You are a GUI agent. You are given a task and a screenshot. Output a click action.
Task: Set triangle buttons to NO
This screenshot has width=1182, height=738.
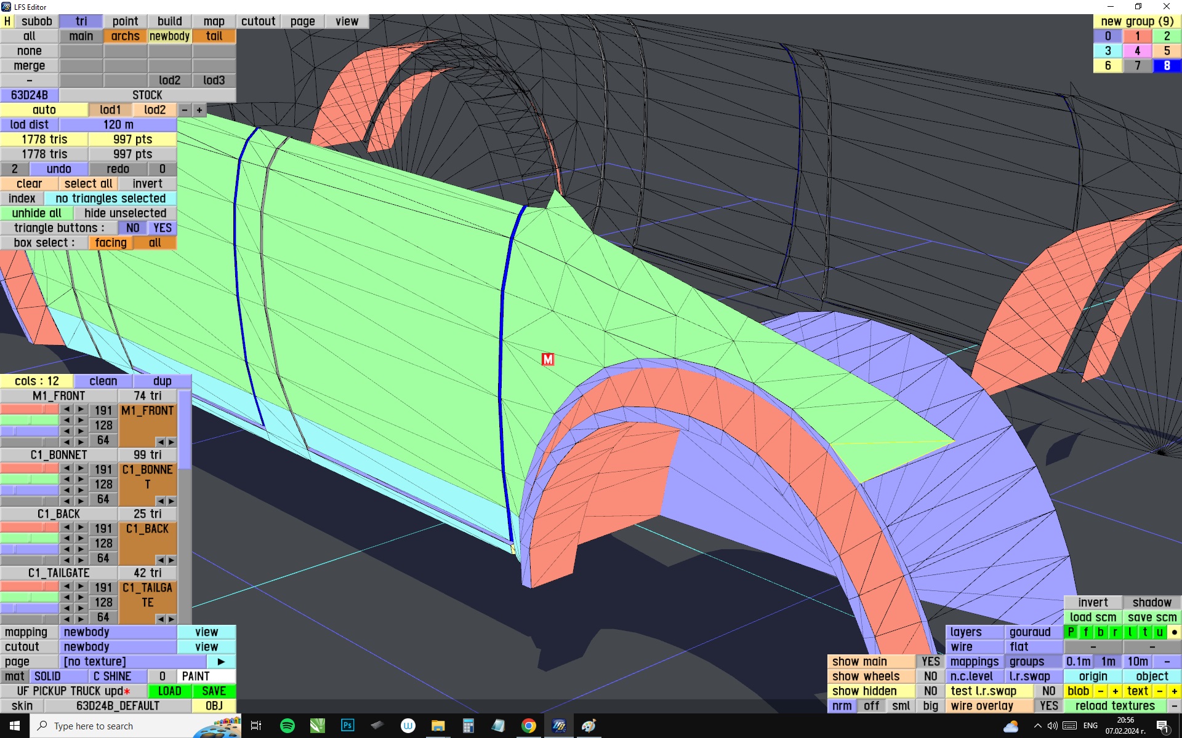click(x=132, y=228)
